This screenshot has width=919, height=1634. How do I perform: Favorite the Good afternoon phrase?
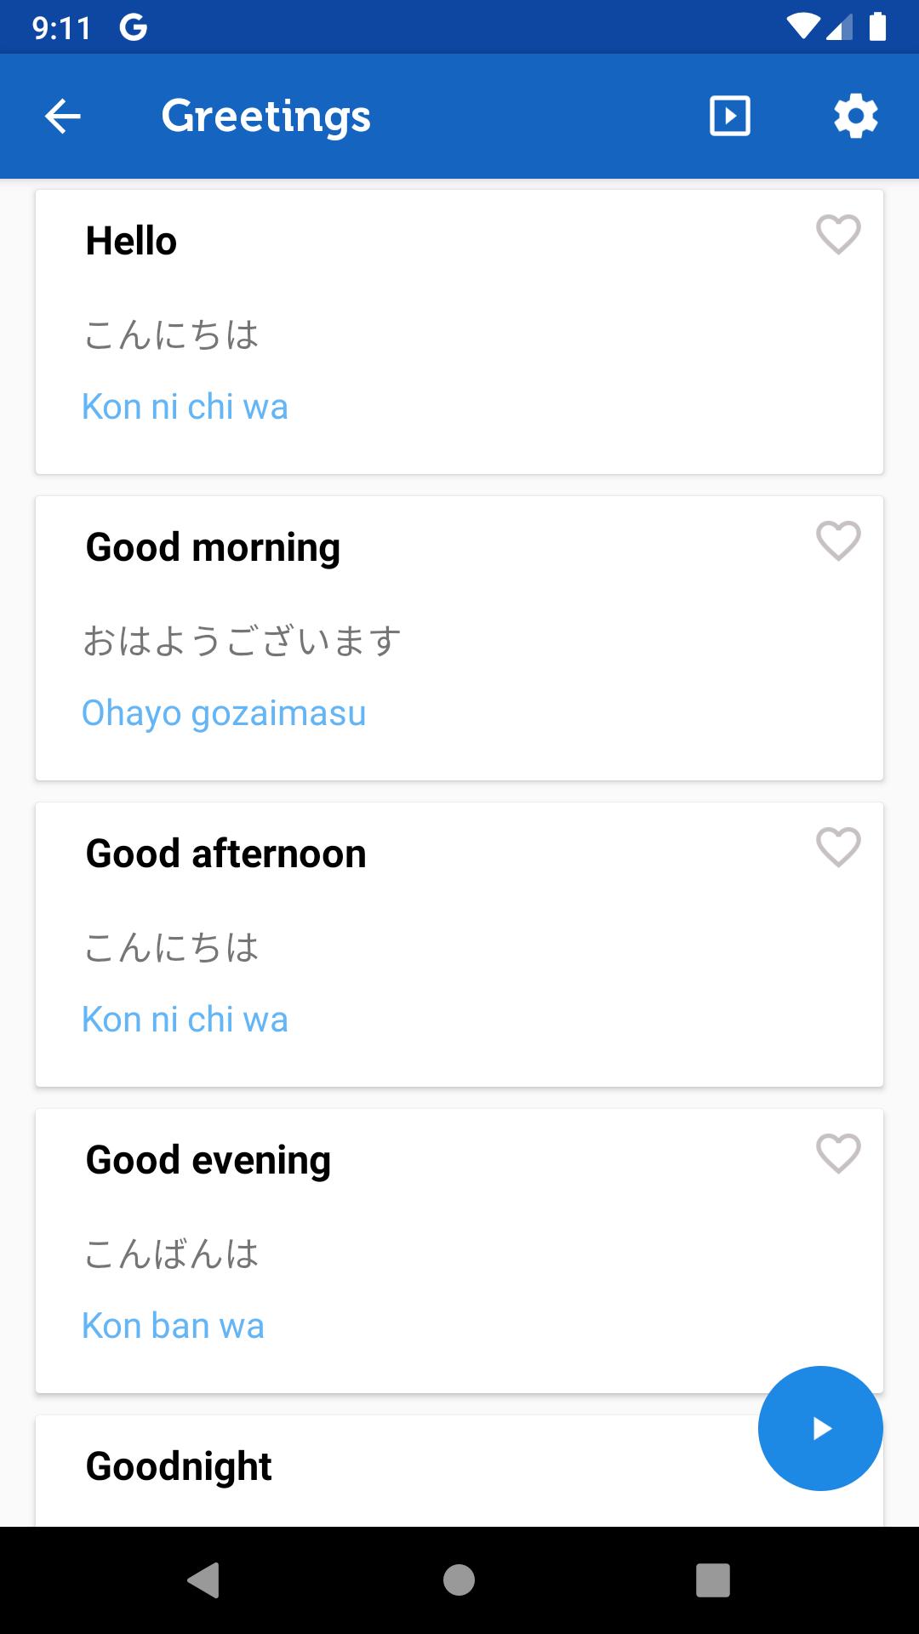coord(838,847)
